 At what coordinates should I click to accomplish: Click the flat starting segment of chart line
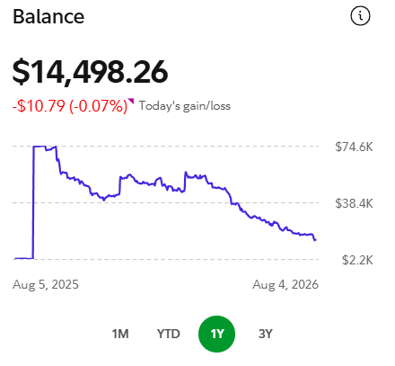(23, 258)
